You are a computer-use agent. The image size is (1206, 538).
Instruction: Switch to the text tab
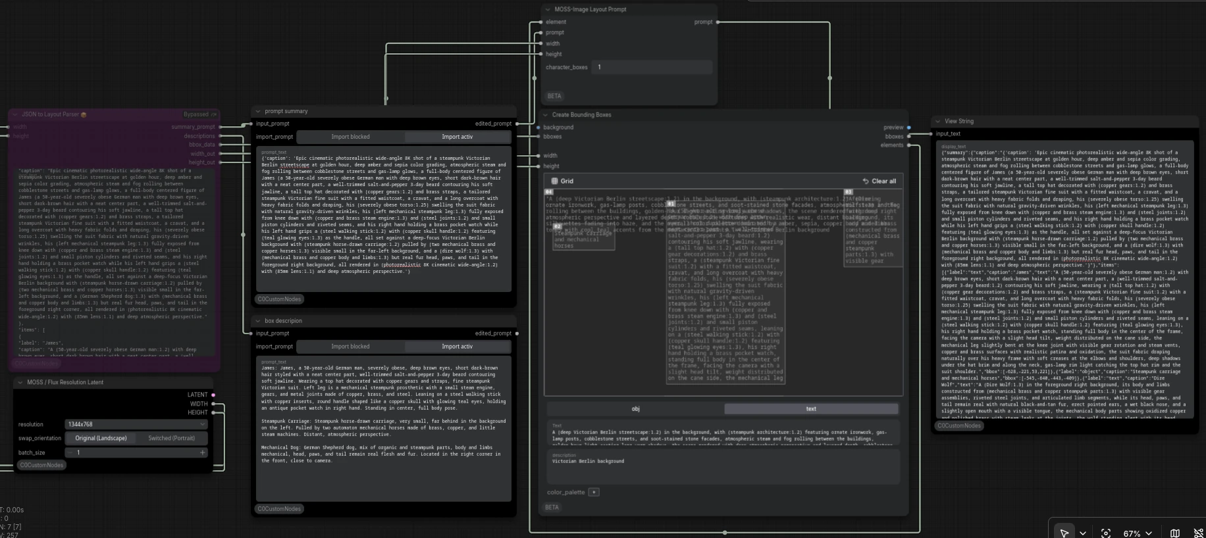tap(811, 409)
